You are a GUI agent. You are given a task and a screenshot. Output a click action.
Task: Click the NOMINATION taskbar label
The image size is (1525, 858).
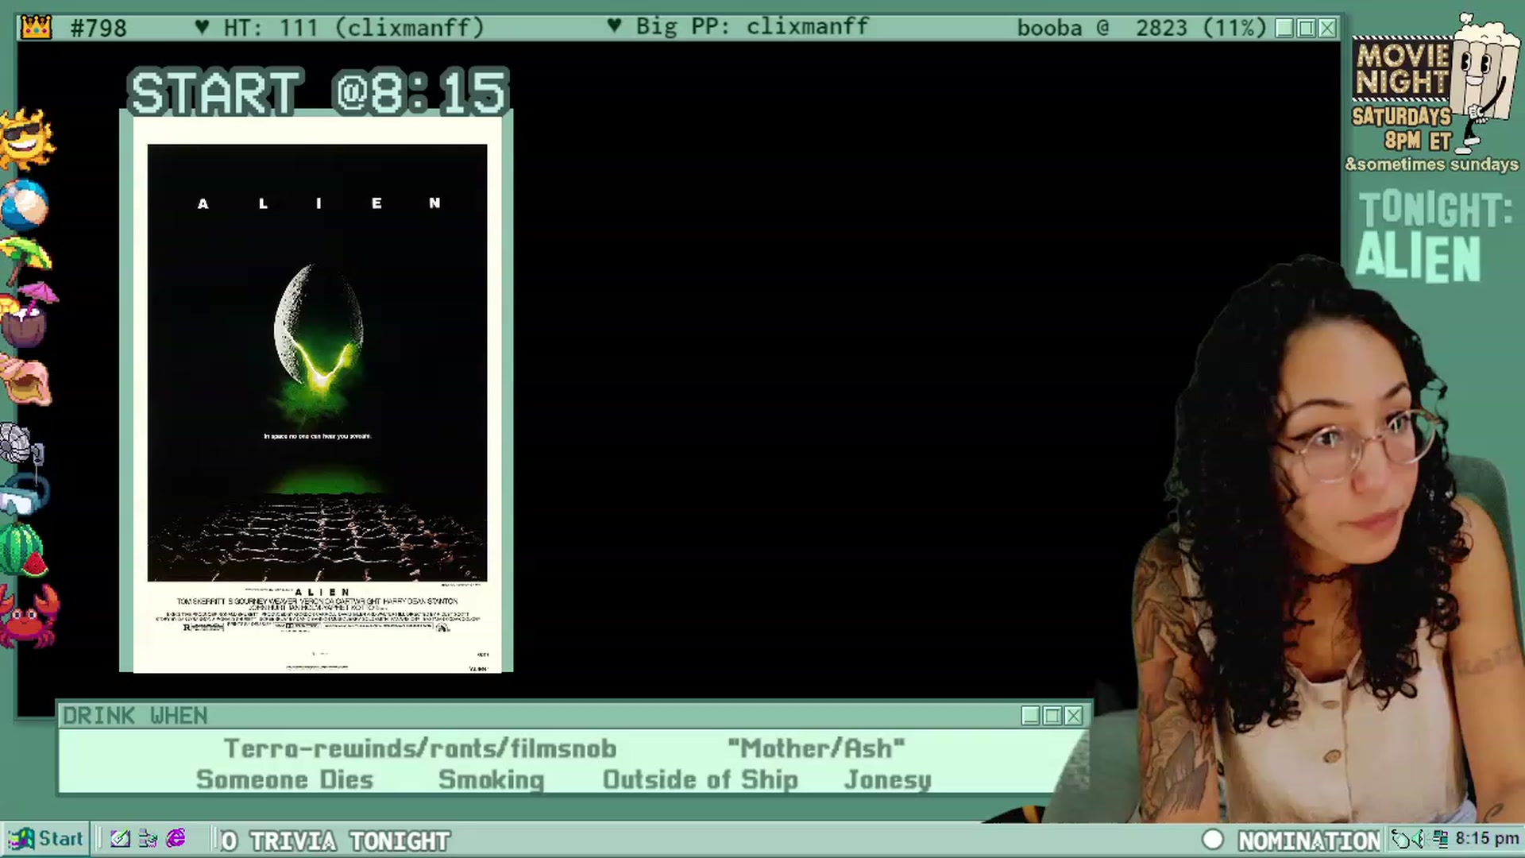pos(1309,841)
